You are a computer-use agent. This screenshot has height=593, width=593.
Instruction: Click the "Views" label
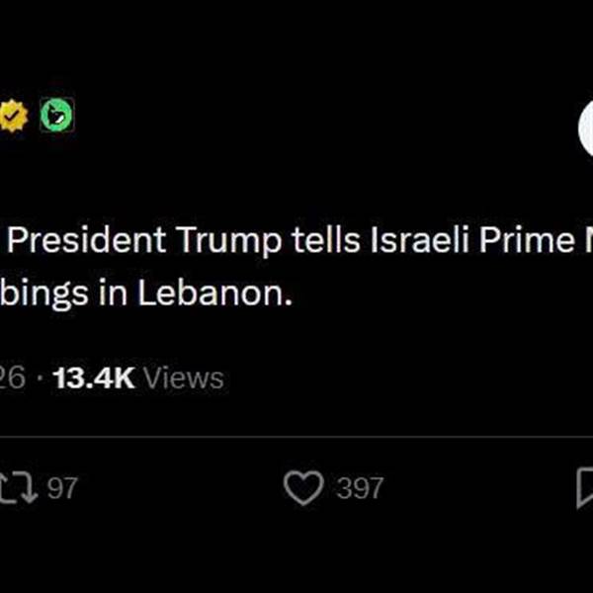point(184,378)
